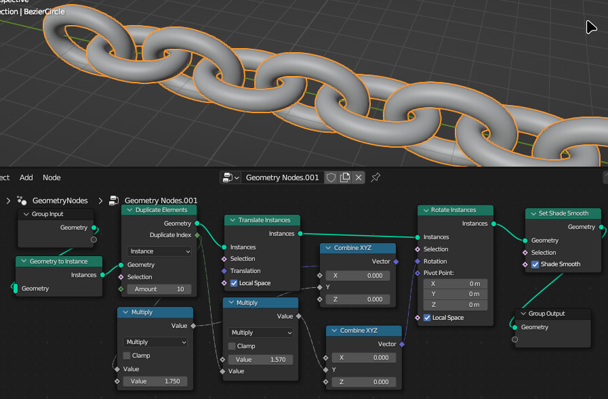Pin the Geometry Nodes.001 node tree
This screenshot has width=608, height=399.
tap(376, 177)
